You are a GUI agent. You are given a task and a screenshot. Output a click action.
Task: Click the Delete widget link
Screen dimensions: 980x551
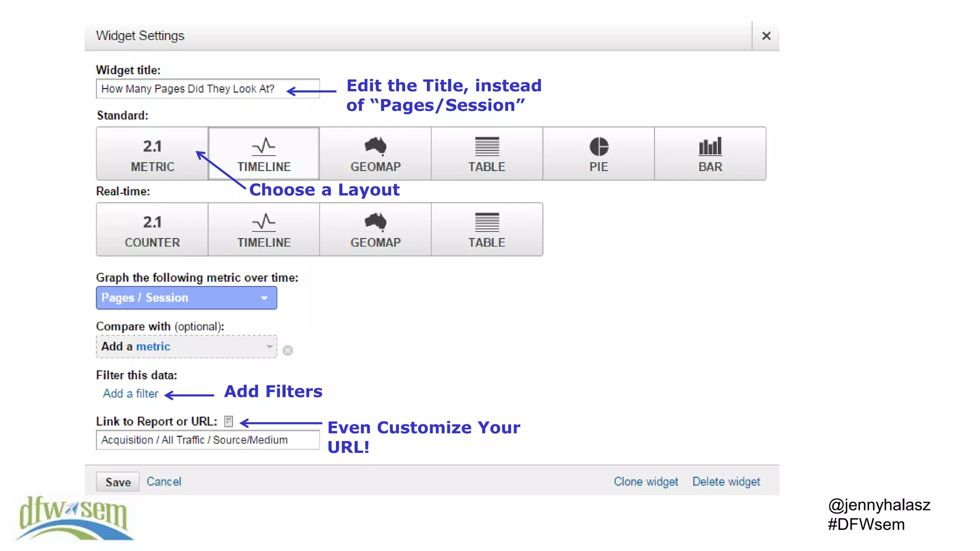(726, 482)
